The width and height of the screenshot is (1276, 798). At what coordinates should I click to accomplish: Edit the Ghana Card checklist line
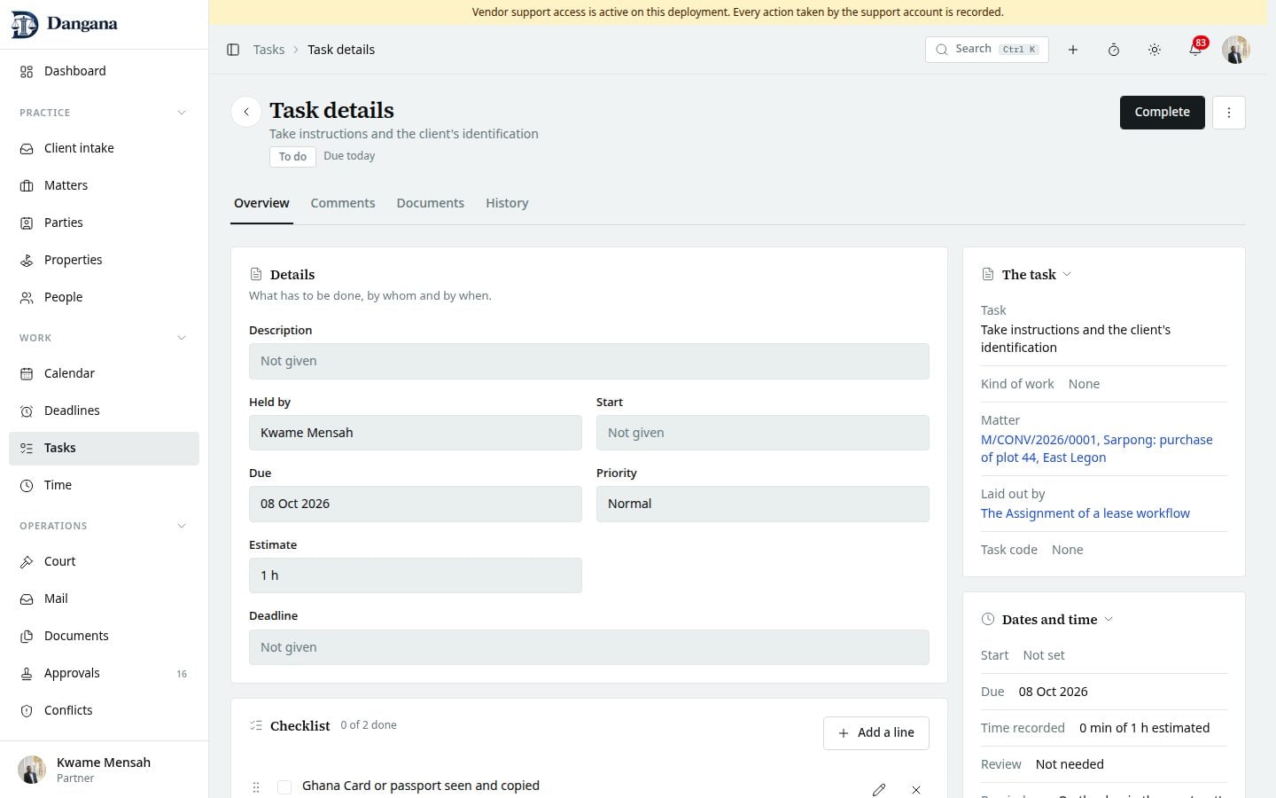[x=879, y=789]
